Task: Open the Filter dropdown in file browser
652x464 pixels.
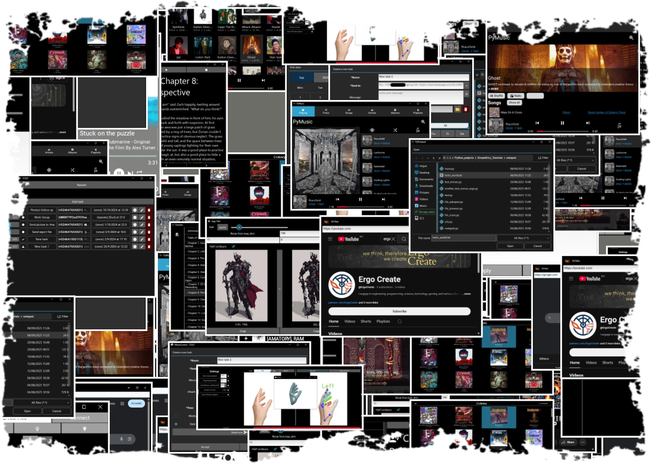Action: click(543, 158)
